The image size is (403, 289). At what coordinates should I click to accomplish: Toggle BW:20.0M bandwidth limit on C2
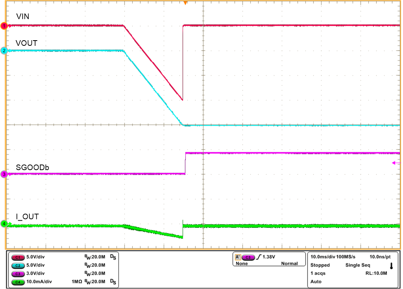(96, 264)
